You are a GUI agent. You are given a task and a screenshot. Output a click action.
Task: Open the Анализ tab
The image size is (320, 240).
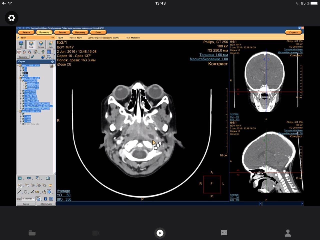tap(62, 32)
